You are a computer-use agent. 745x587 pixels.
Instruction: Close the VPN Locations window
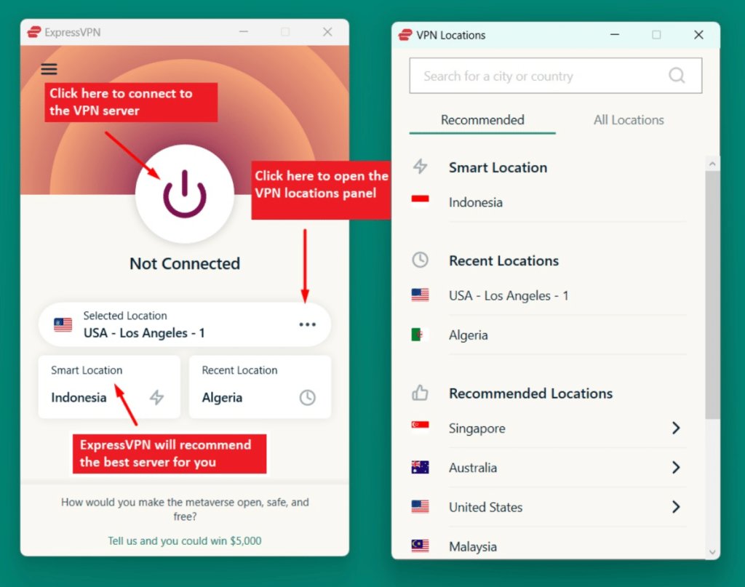coord(698,35)
